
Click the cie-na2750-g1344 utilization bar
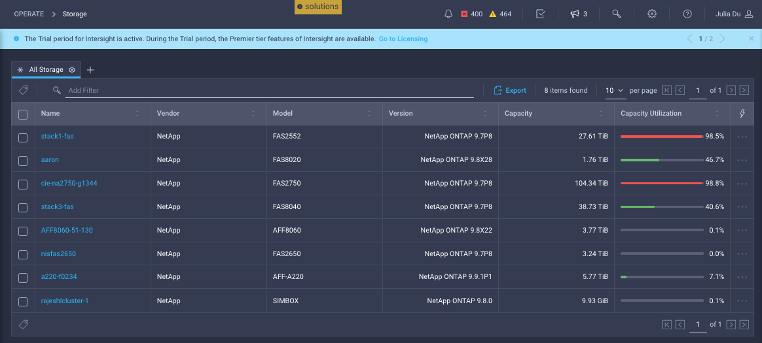661,184
